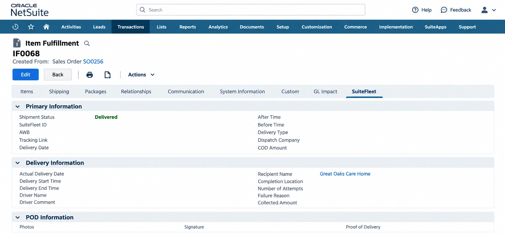Open the Activities menu
This screenshot has height=234, width=505.
pos(71,27)
